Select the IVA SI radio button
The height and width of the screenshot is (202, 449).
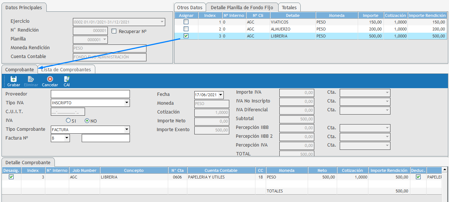point(68,120)
